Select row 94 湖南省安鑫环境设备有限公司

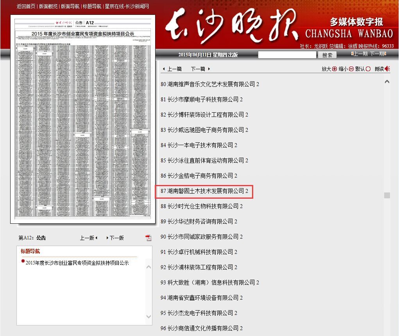click(202, 298)
